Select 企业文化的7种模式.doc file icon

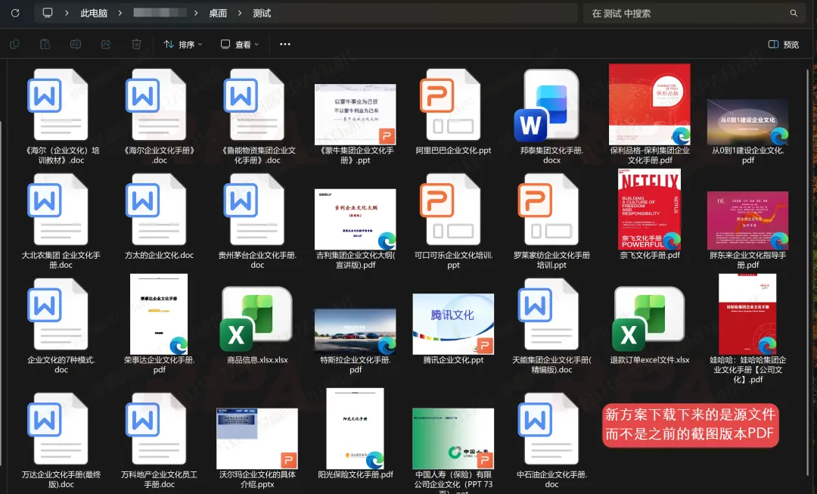pos(57,314)
